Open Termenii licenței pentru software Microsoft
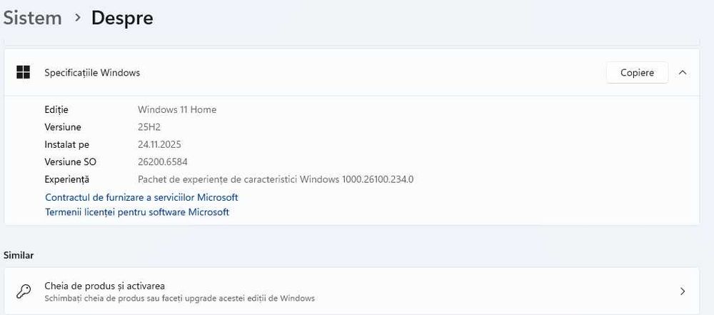The image size is (714, 315). pos(137,212)
